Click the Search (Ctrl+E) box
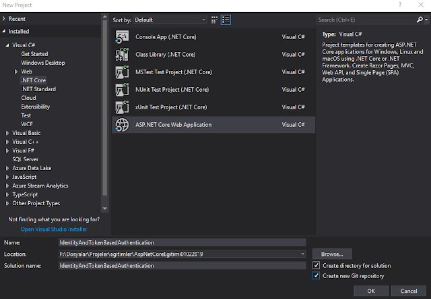 (x=366, y=20)
